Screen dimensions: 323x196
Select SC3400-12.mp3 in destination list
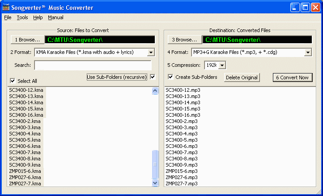tap(183, 90)
